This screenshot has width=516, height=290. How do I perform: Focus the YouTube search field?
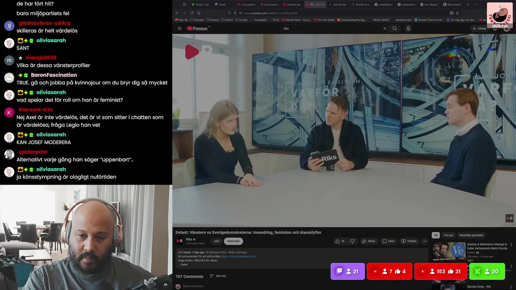click(331, 29)
